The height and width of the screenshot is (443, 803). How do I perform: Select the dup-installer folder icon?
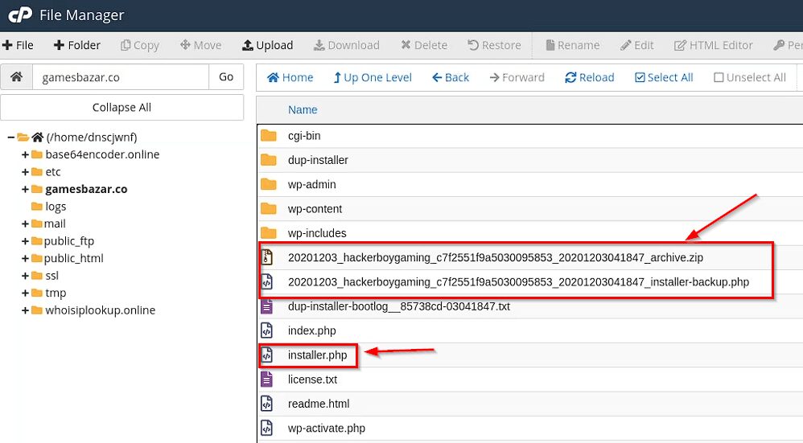tap(269, 160)
